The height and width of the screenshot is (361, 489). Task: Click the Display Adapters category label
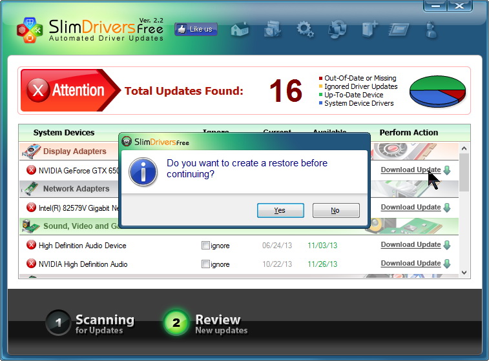click(x=74, y=151)
